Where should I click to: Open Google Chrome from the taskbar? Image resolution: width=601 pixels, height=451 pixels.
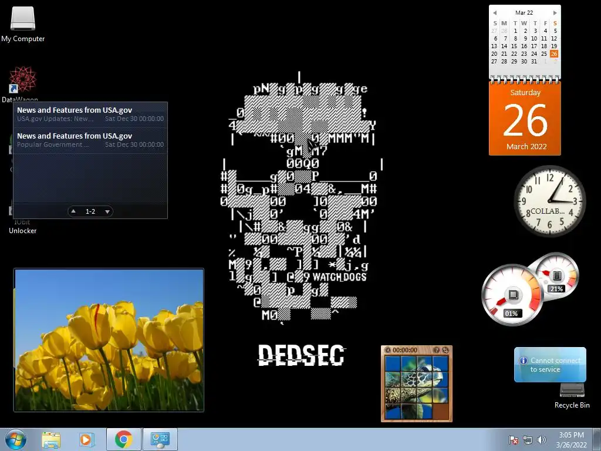pos(123,439)
